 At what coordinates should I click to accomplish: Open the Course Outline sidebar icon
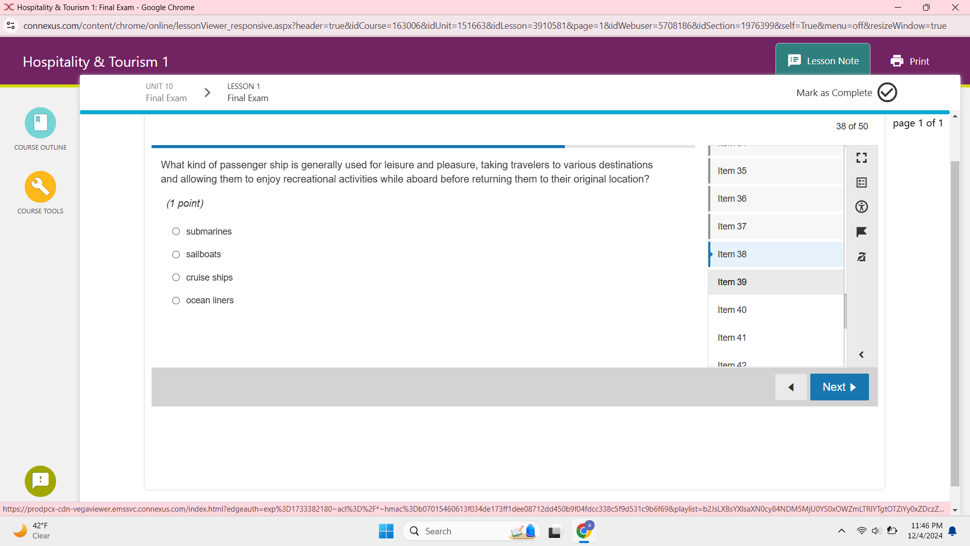click(x=40, y=123)
